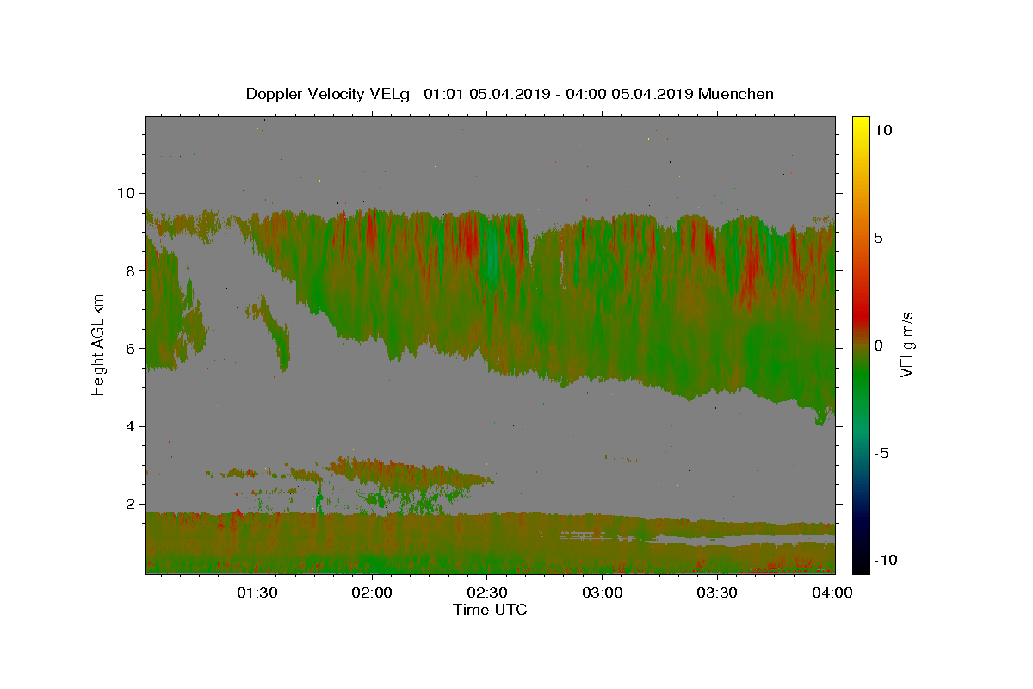Click the 03:00 time tick label

coord(603,593)
